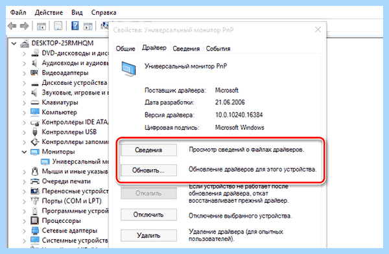
Task: Click the Back arrow in the toolbar
Action: [x=12, y=26]
